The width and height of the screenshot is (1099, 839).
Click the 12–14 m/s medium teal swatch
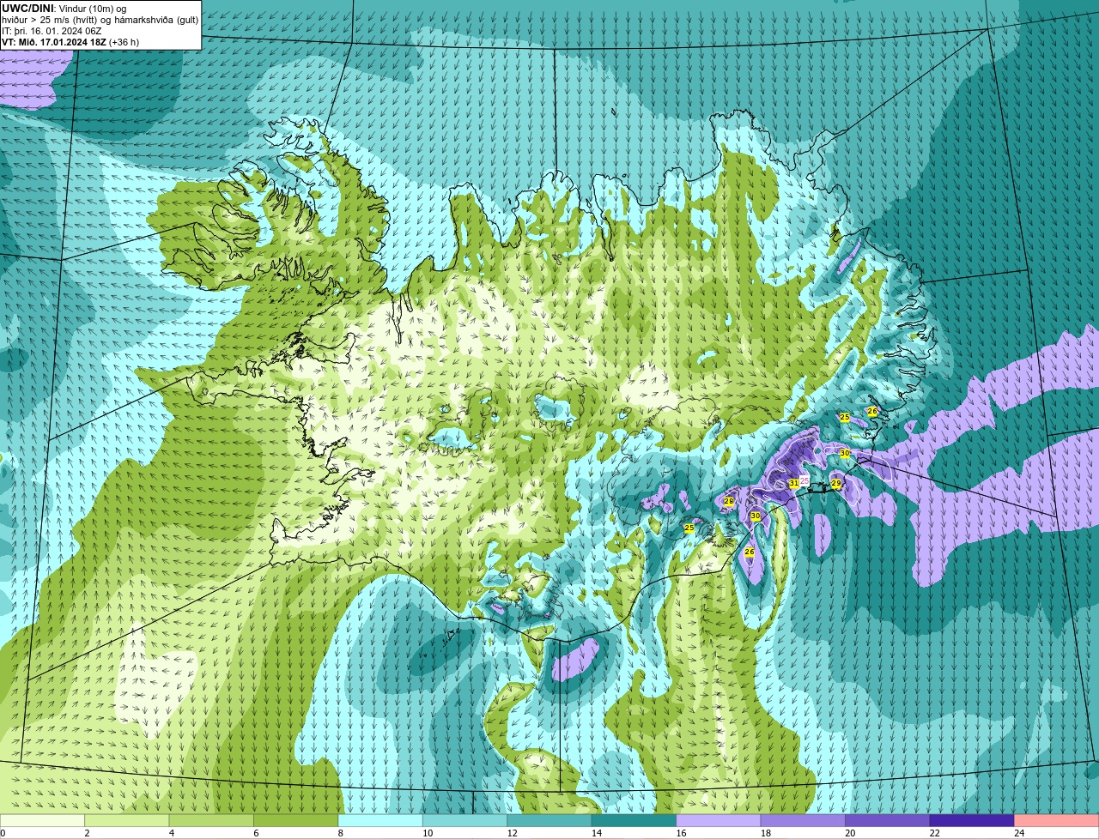click(x=550, y=820)
